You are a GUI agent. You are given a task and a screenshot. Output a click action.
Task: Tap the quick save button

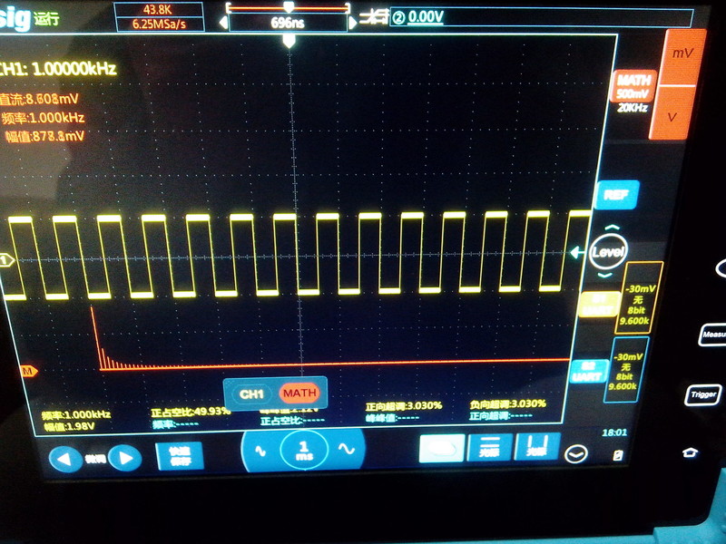point(179,455)
